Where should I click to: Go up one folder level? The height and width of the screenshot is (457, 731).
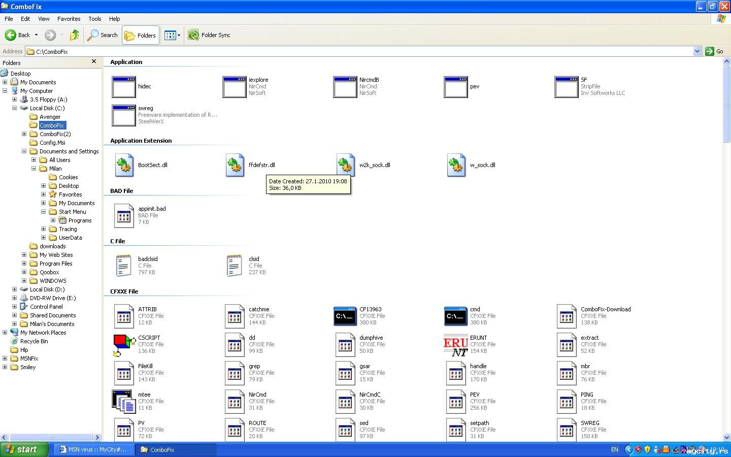75,35
